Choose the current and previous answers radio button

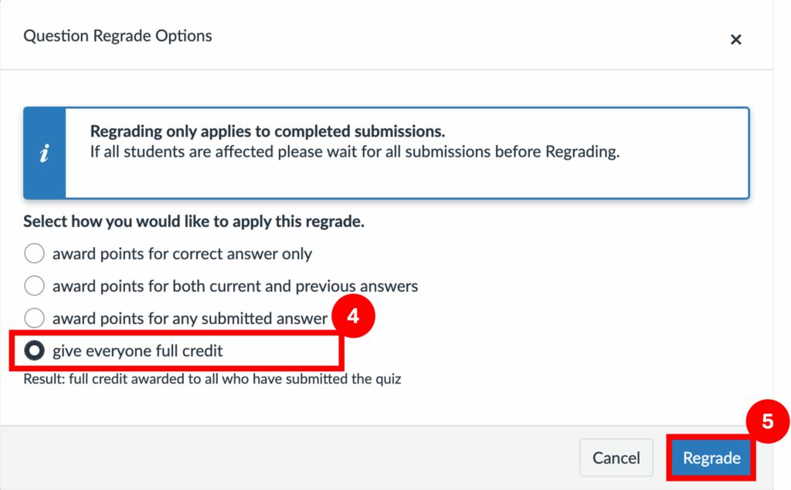click(35, 286)
